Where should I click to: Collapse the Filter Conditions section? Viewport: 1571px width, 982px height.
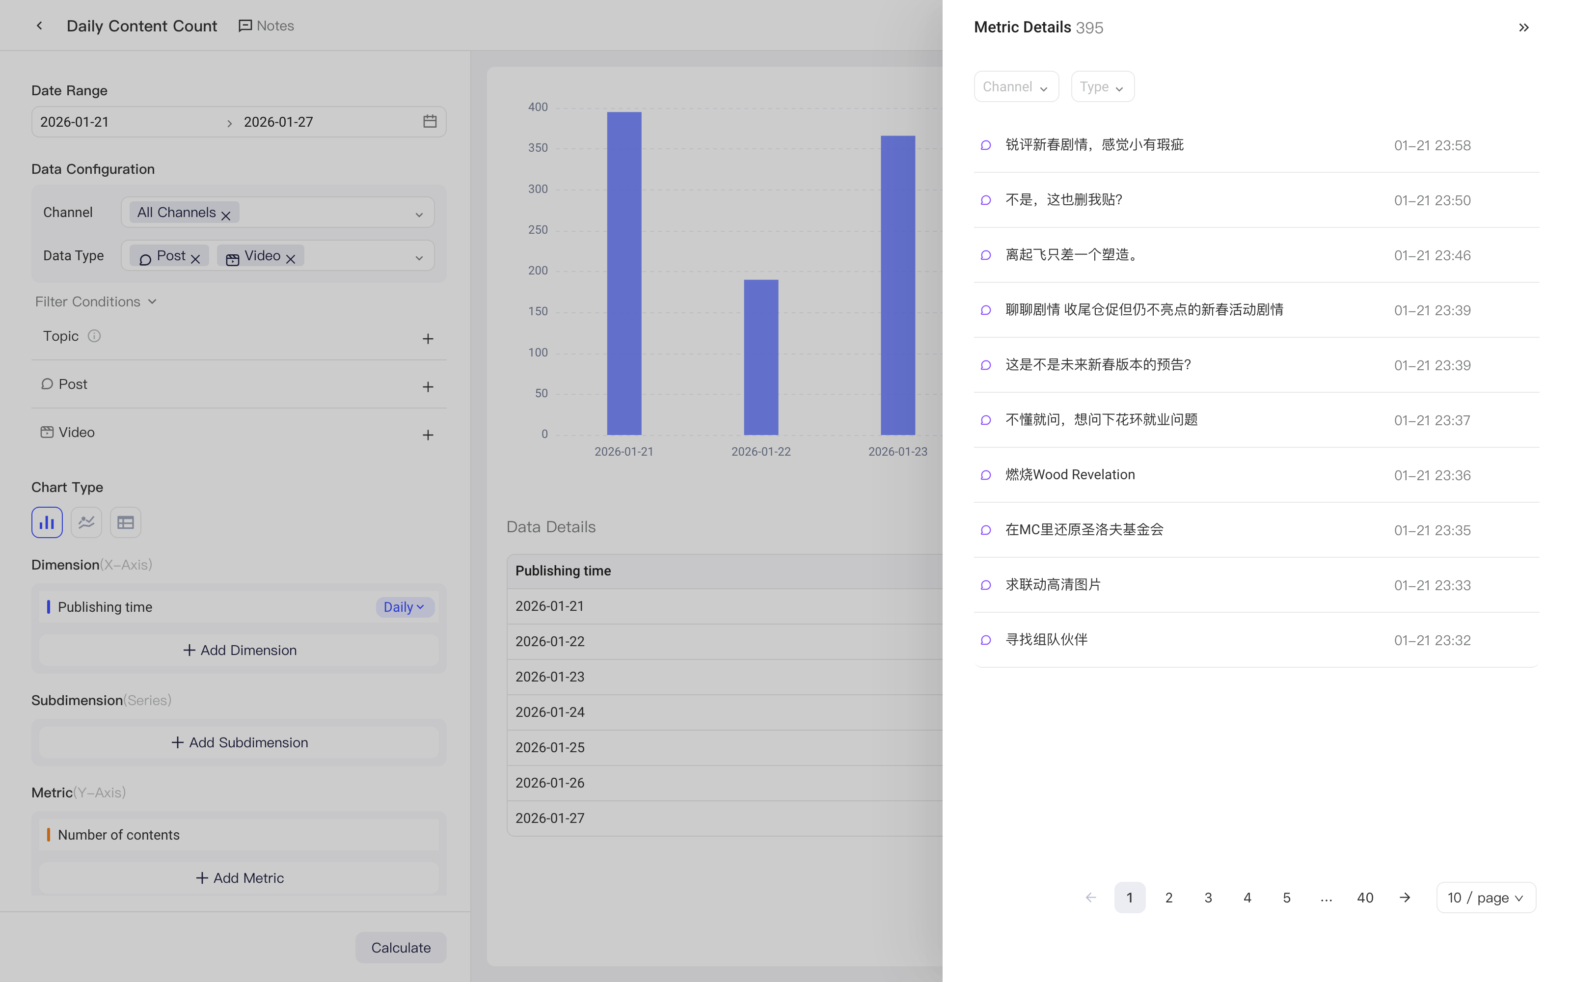96,301
